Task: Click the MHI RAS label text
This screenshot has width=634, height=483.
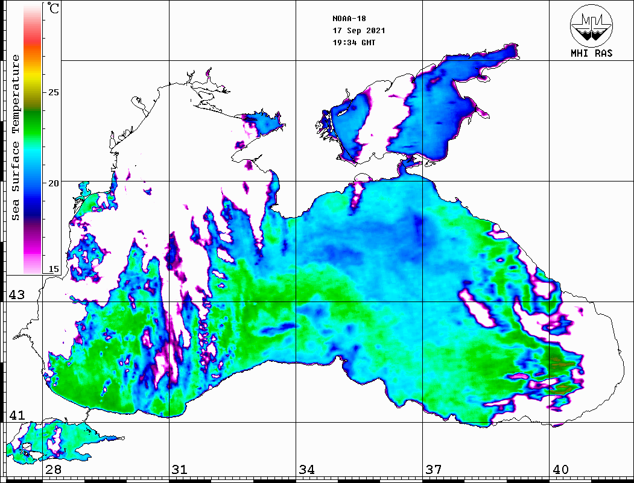Action: (591, 53)
